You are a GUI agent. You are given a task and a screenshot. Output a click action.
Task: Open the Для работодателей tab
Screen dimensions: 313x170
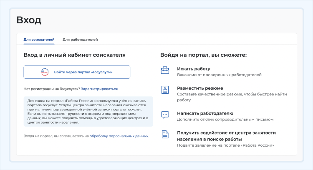click(x=80, y=40)
